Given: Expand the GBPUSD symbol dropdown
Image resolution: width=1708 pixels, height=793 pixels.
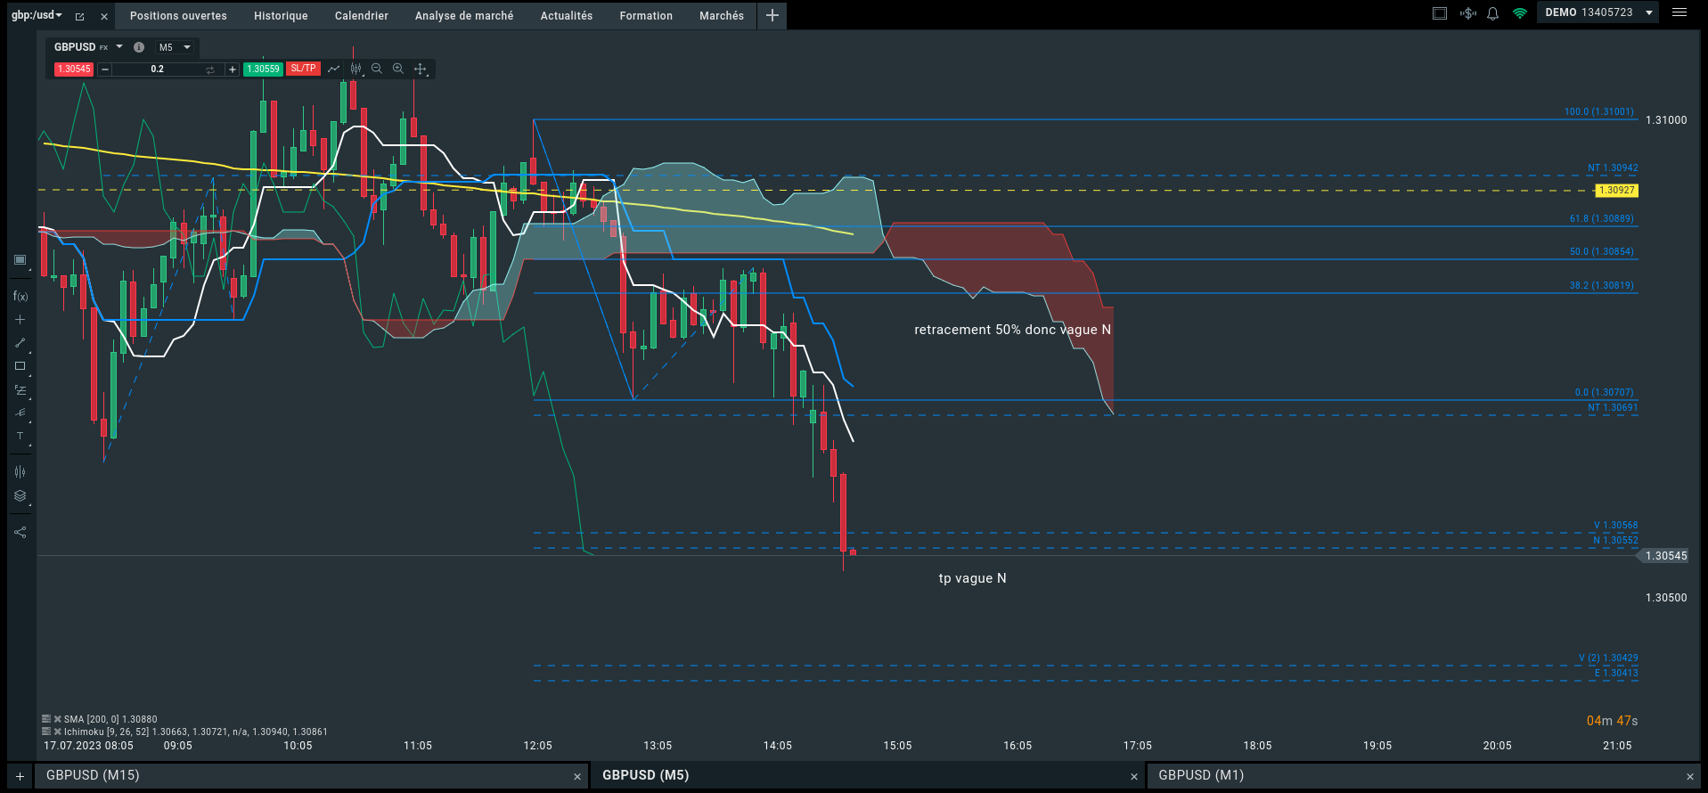Looking at the screenshot, I should click(119, 47).
